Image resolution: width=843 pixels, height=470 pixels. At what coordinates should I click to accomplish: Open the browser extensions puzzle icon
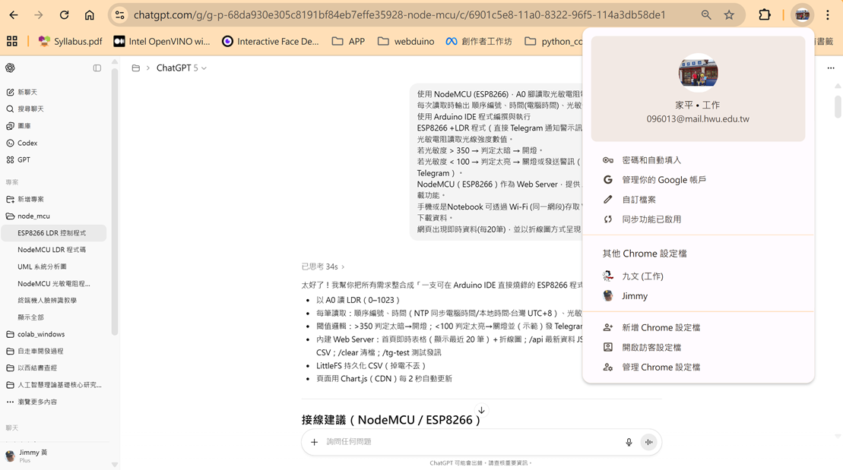pos(765,14)
